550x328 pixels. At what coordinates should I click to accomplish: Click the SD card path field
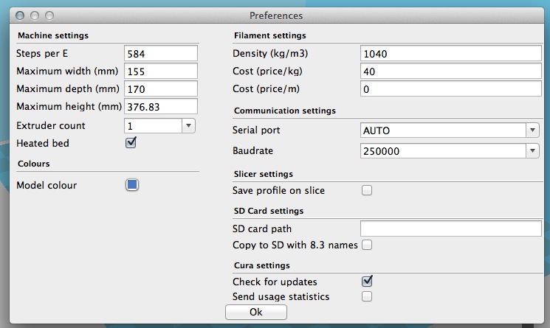(x=450, y=228)
